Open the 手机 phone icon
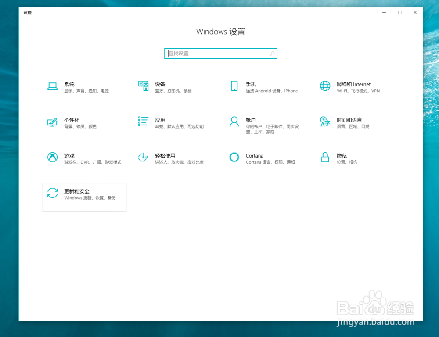The height and width of the screenshot is (337, 439). (234, 86)
